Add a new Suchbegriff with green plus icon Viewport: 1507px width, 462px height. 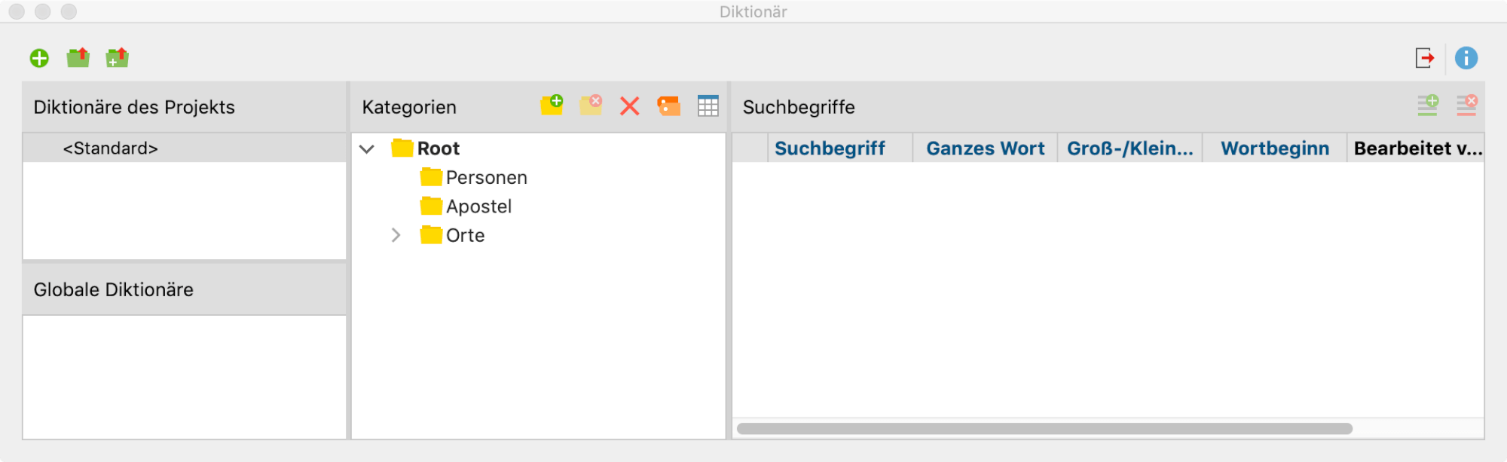tap(1428, 106)
